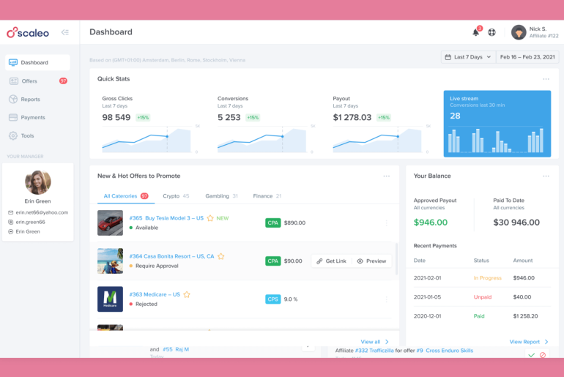Open the Casa Bonita Resort – US, CA offer
Image resolution: width=564 pixels, height=377 pixels.
coord(171,256)
